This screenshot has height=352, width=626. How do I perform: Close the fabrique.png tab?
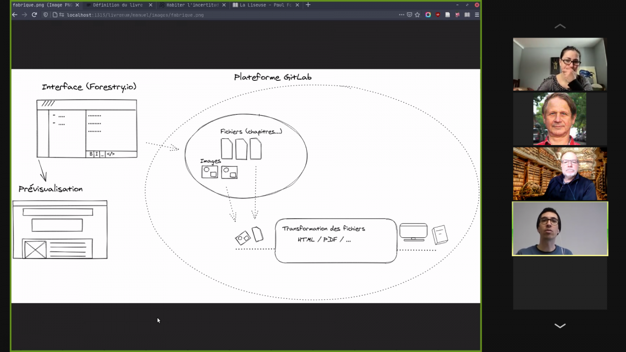pos(77,5)
